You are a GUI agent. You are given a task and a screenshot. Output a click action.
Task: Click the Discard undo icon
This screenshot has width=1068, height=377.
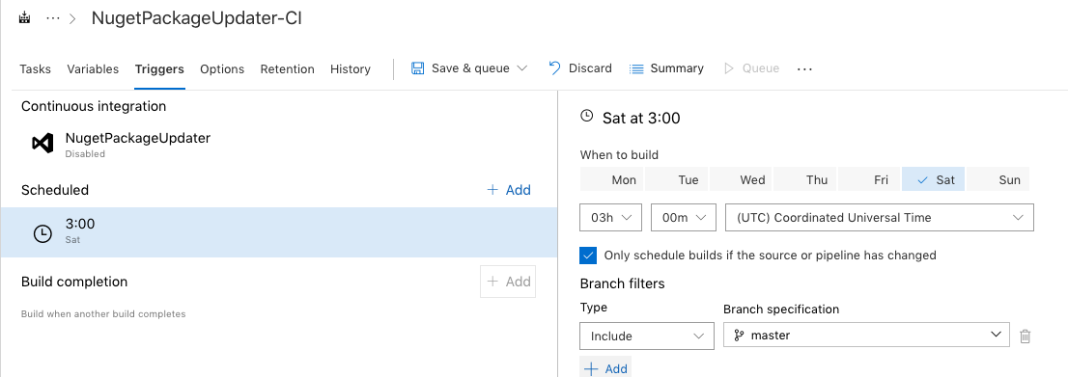point(555,68)
